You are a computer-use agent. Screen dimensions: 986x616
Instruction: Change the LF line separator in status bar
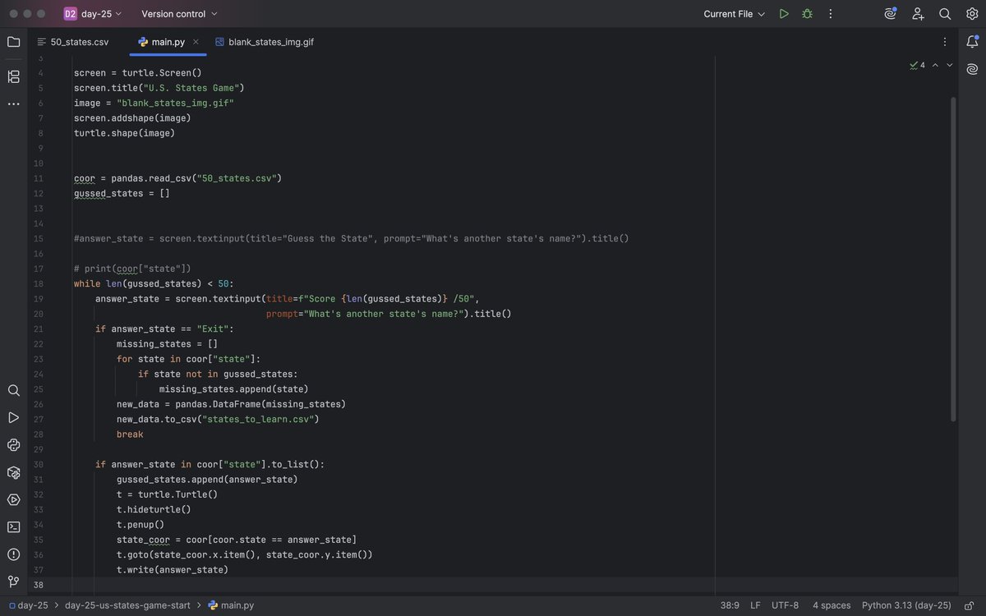pyautogui.click(x=755, y=605)
